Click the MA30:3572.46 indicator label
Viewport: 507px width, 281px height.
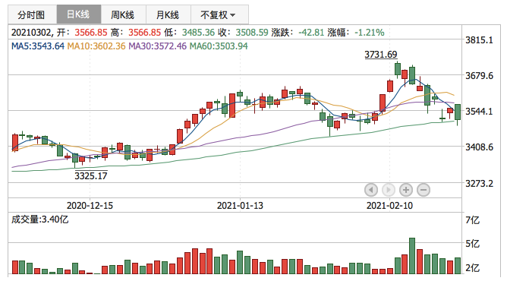157,46
